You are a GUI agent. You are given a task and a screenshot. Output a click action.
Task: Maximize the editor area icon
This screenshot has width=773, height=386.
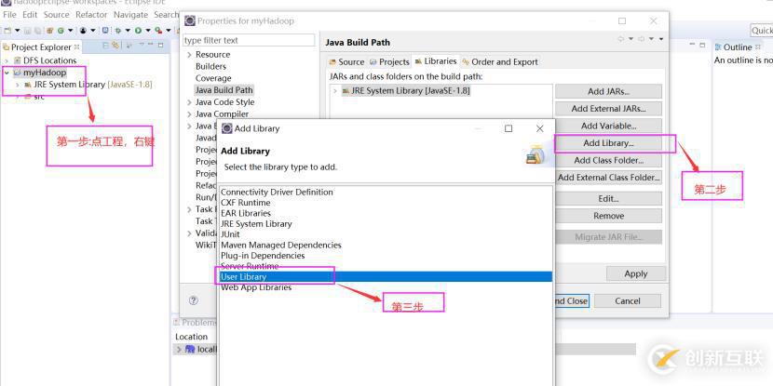(702, 46)
